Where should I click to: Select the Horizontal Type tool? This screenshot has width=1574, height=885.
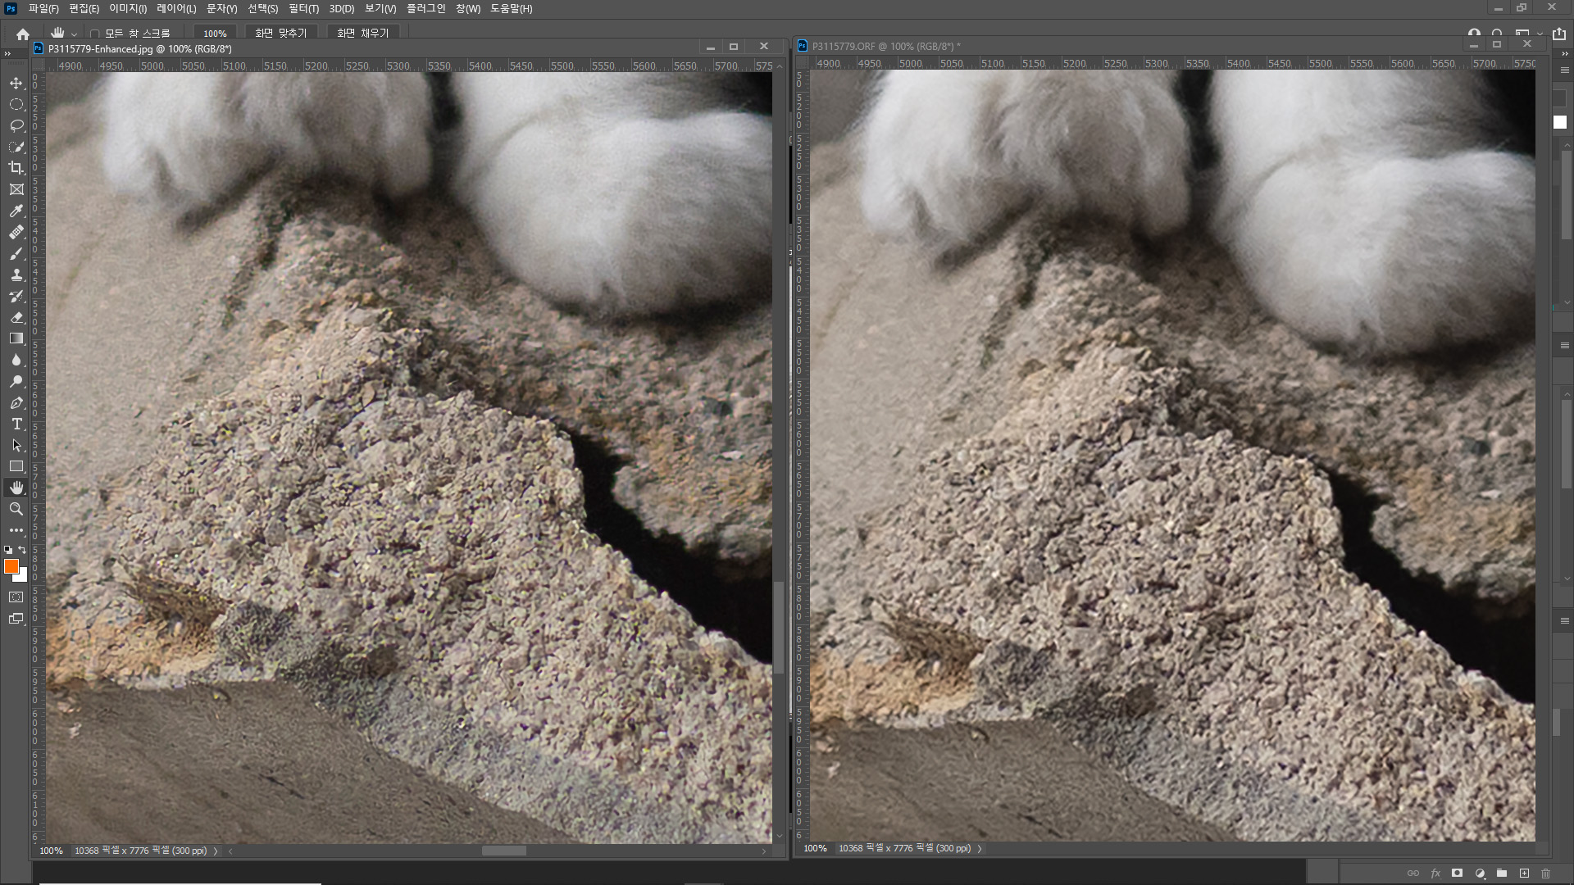(16, 424)
